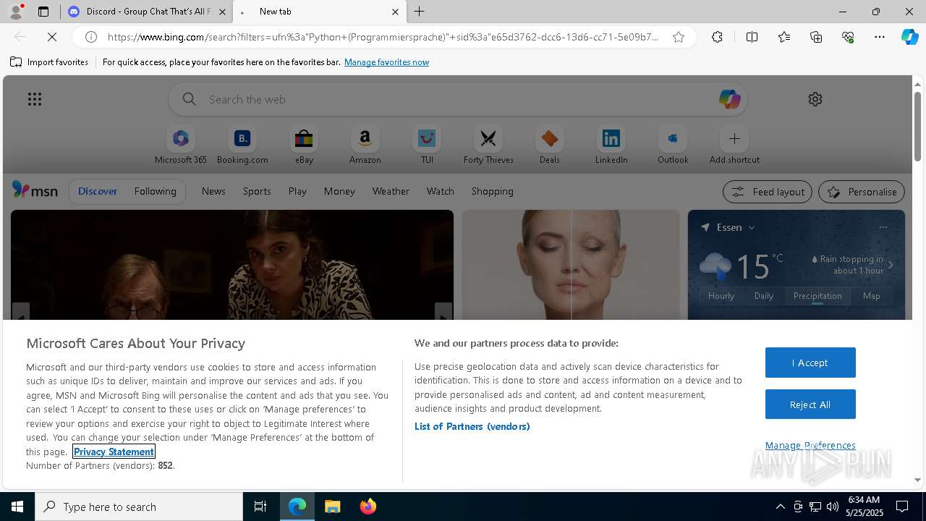The image size is (926, 521).
Task: Click Manage favorites now link
Action: click(386, 62)
